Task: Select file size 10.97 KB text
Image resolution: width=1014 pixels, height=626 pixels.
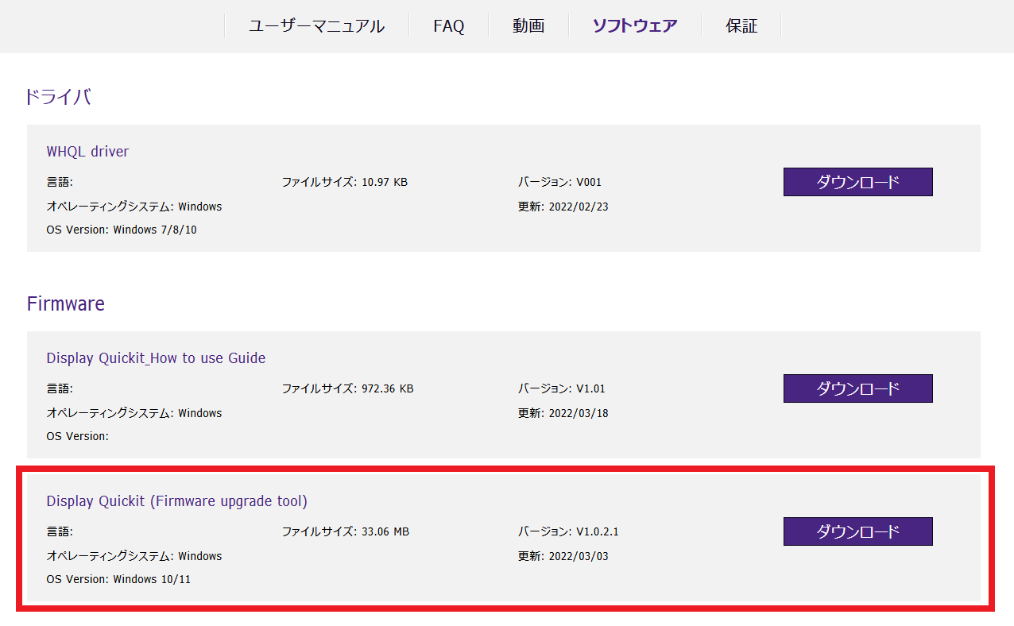Action: [x=345, y=182]
